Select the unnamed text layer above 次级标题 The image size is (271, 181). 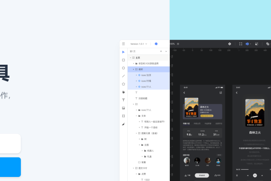pyautogui.click(x=149, y=92)
